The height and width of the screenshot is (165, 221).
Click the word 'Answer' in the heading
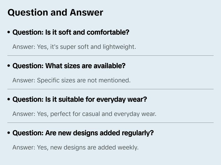[x=86, y=12]
